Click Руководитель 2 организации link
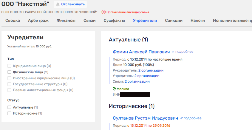 151,70
